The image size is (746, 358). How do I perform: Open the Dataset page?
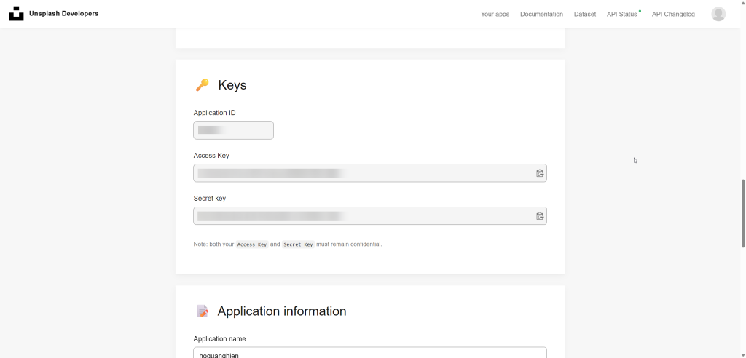[x=584, y=15]
